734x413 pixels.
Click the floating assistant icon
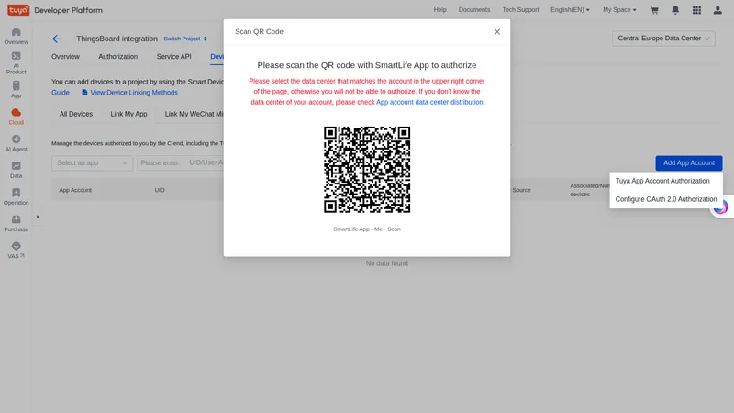(x=721, y=206)
